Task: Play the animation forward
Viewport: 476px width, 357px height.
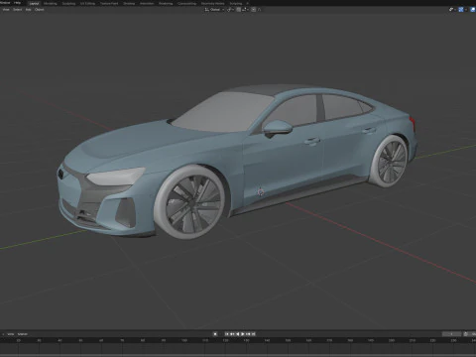Action: (x=243, y=334)
